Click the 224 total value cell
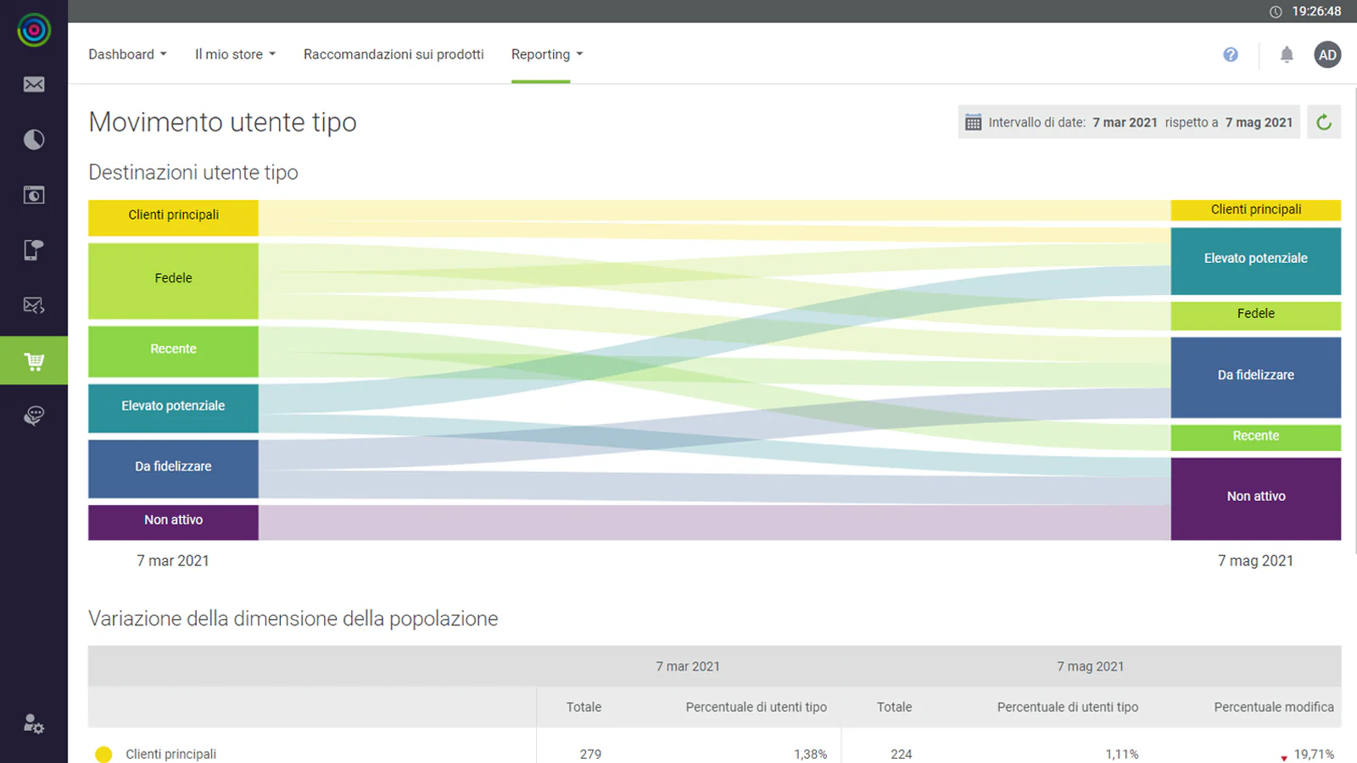Screen dimensions: 1357x763 (901, 754)
